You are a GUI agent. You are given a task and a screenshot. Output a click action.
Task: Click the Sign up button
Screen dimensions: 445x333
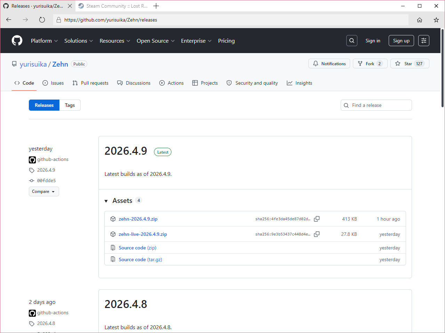point(401,41)
